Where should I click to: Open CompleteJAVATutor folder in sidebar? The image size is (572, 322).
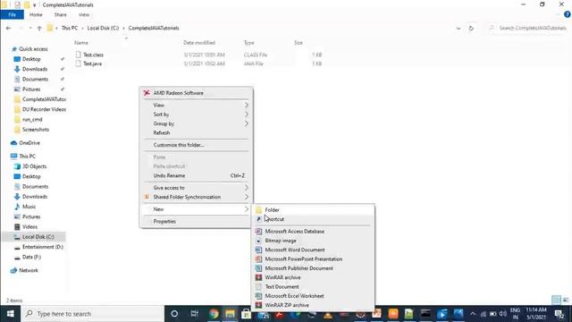44,99
